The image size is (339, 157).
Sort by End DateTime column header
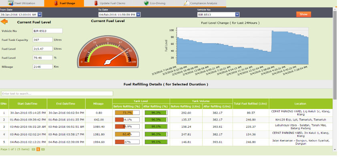click(66, 104)
